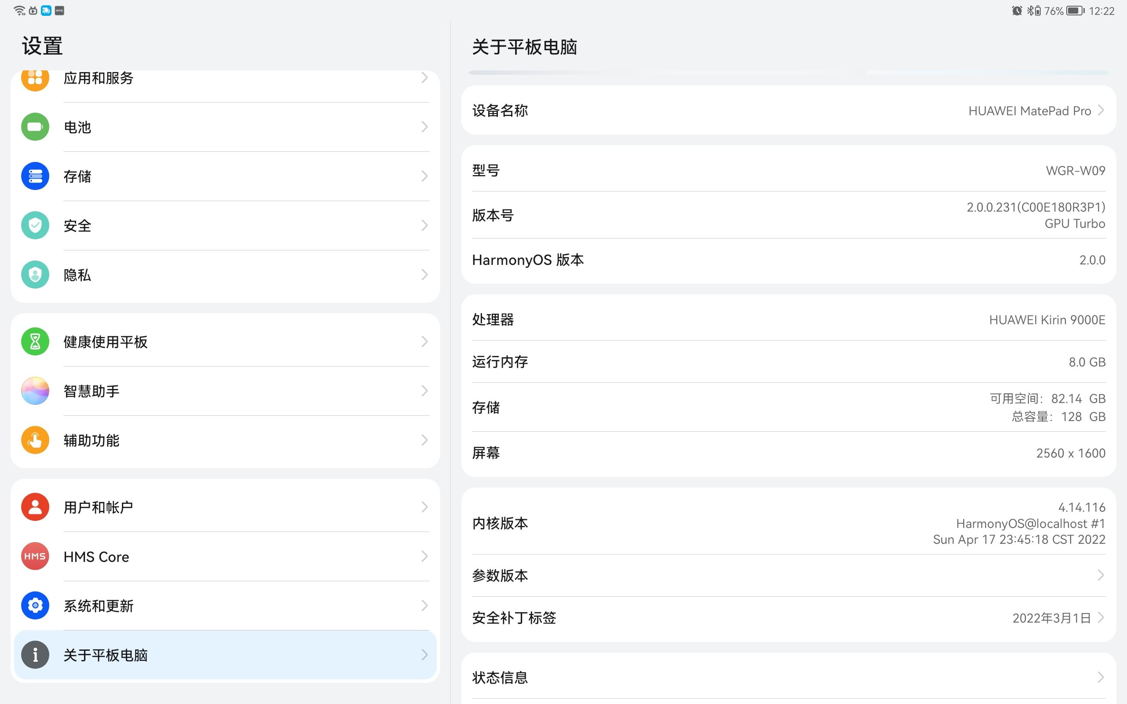
Task: Tap the red HMS Core icon
Action: (35, 557)
